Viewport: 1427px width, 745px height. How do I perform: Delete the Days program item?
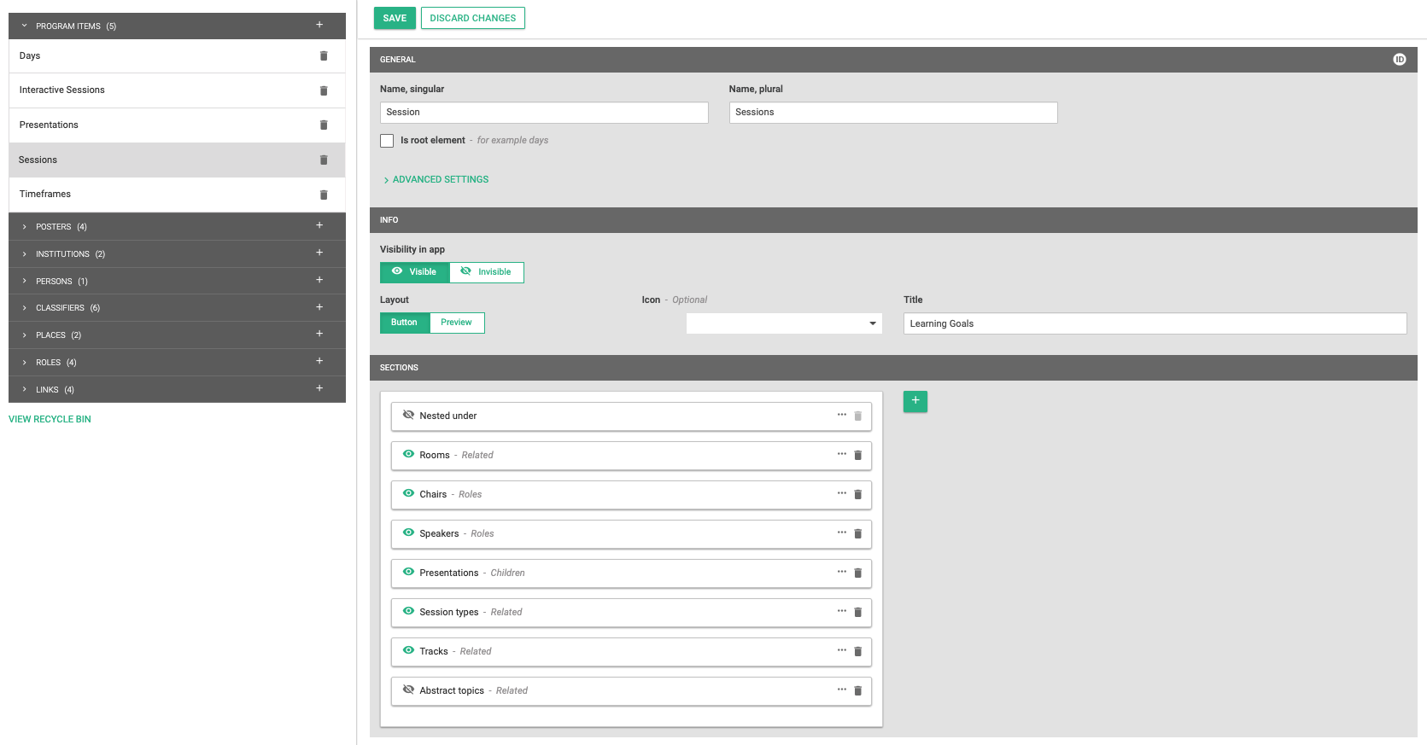pyautogui.click(x=324, y=56)
